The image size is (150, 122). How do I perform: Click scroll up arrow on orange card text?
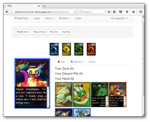click(x=125, y=98)
